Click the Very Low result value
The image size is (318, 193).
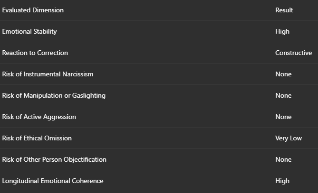point(289,138)
